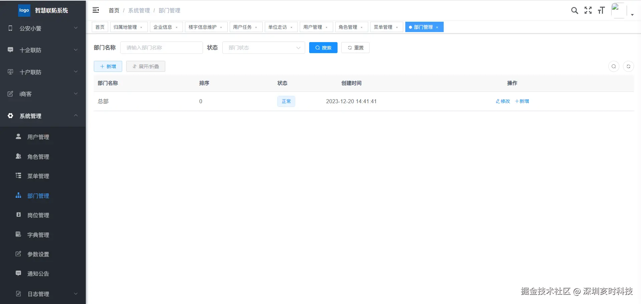The width and height of the screenshot is (641, 304).
Task: Click the 十企联防 chat icon in the sidebar
Action: point(10,50)
